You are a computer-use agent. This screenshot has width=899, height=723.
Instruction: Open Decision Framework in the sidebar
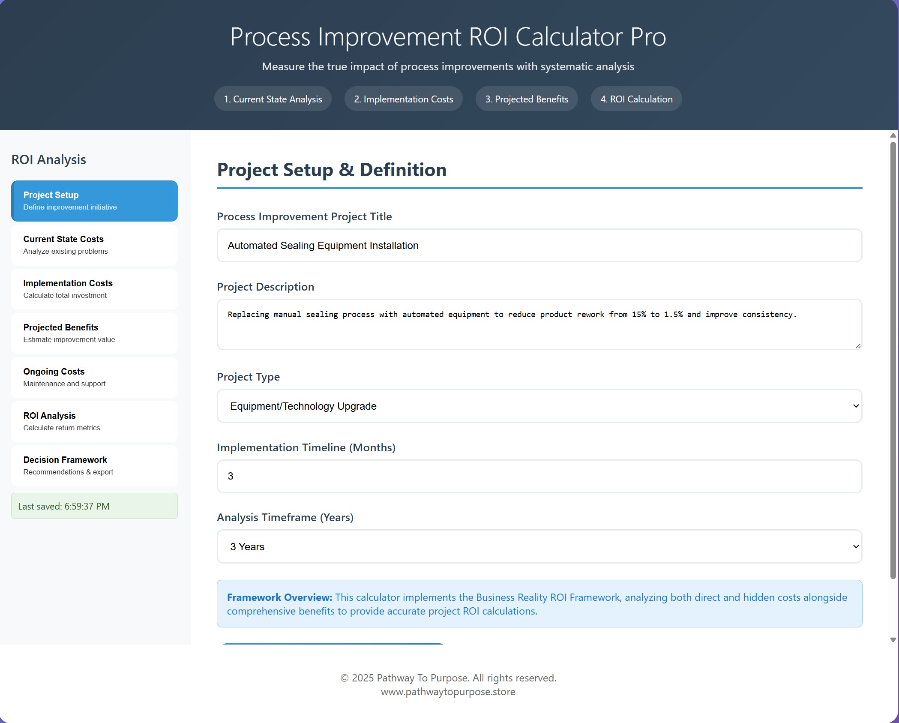tap(94, 466)
